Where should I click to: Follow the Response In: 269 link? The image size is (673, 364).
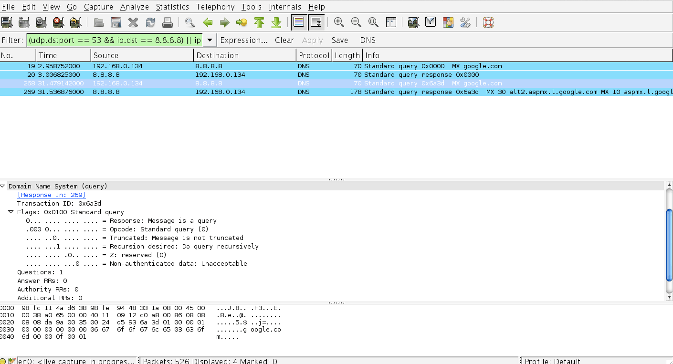(x=51, y=195)
